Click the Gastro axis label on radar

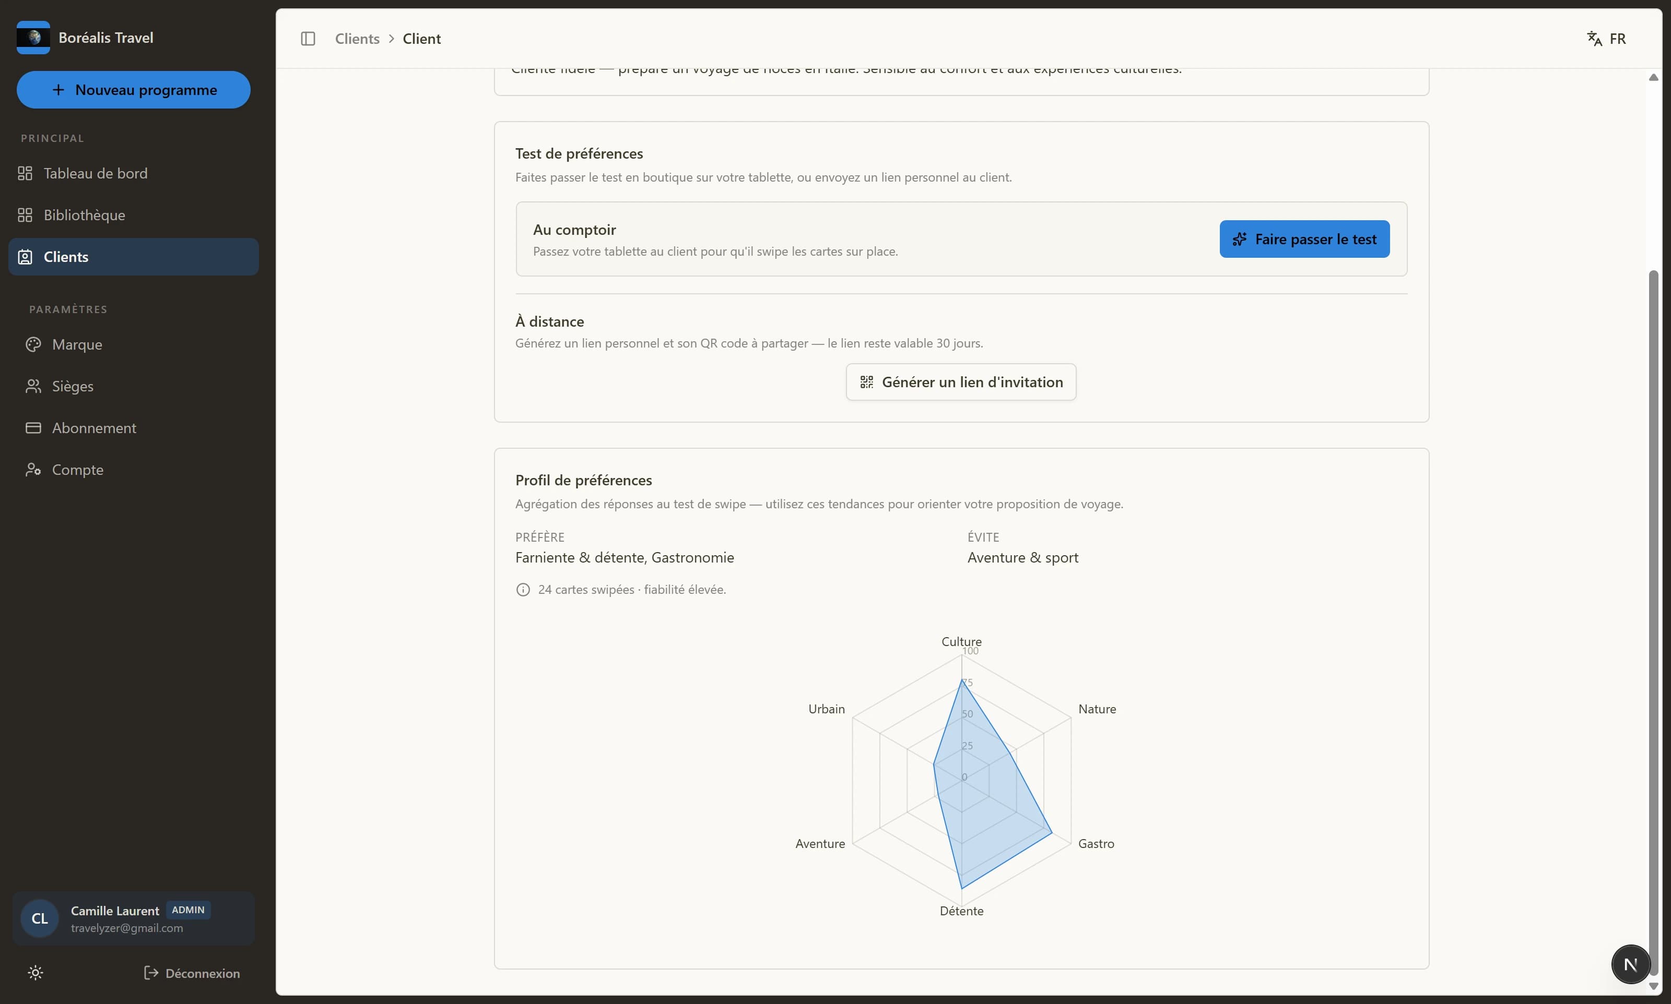point(1096,844)
